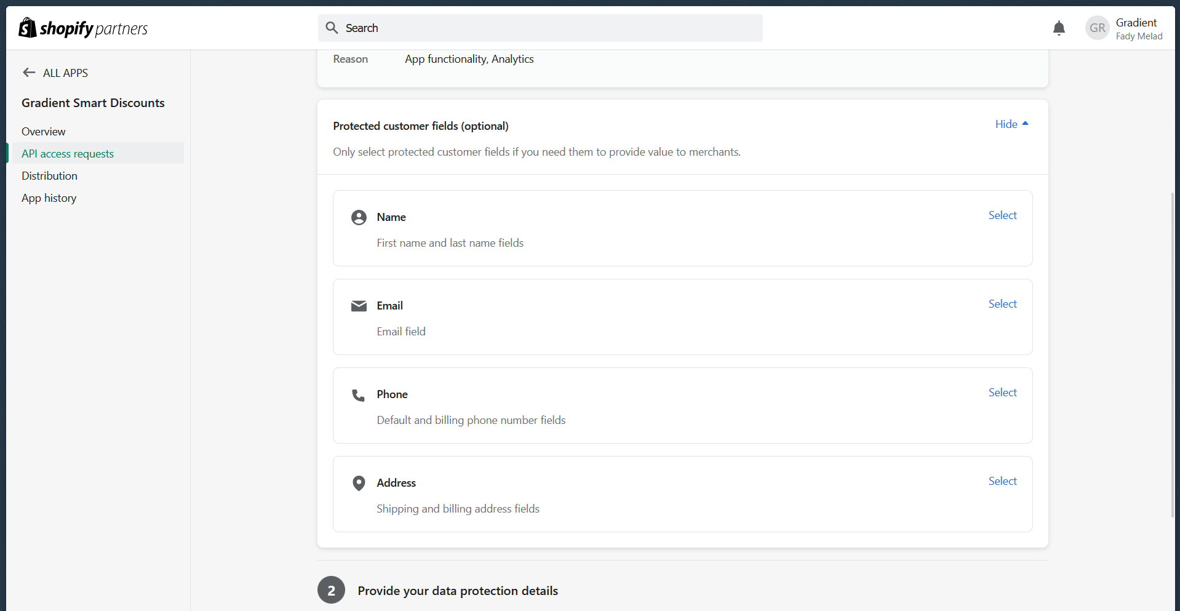Select the Name protected field
The height and width of the screenshot is (611, 1180).
click(1002, 215)
